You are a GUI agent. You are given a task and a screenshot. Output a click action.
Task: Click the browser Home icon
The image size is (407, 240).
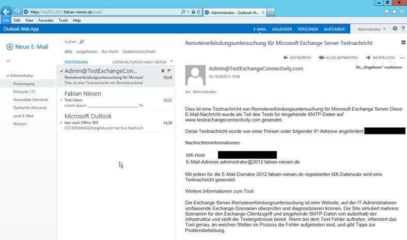pyautogui.click(x=386, y=12)
